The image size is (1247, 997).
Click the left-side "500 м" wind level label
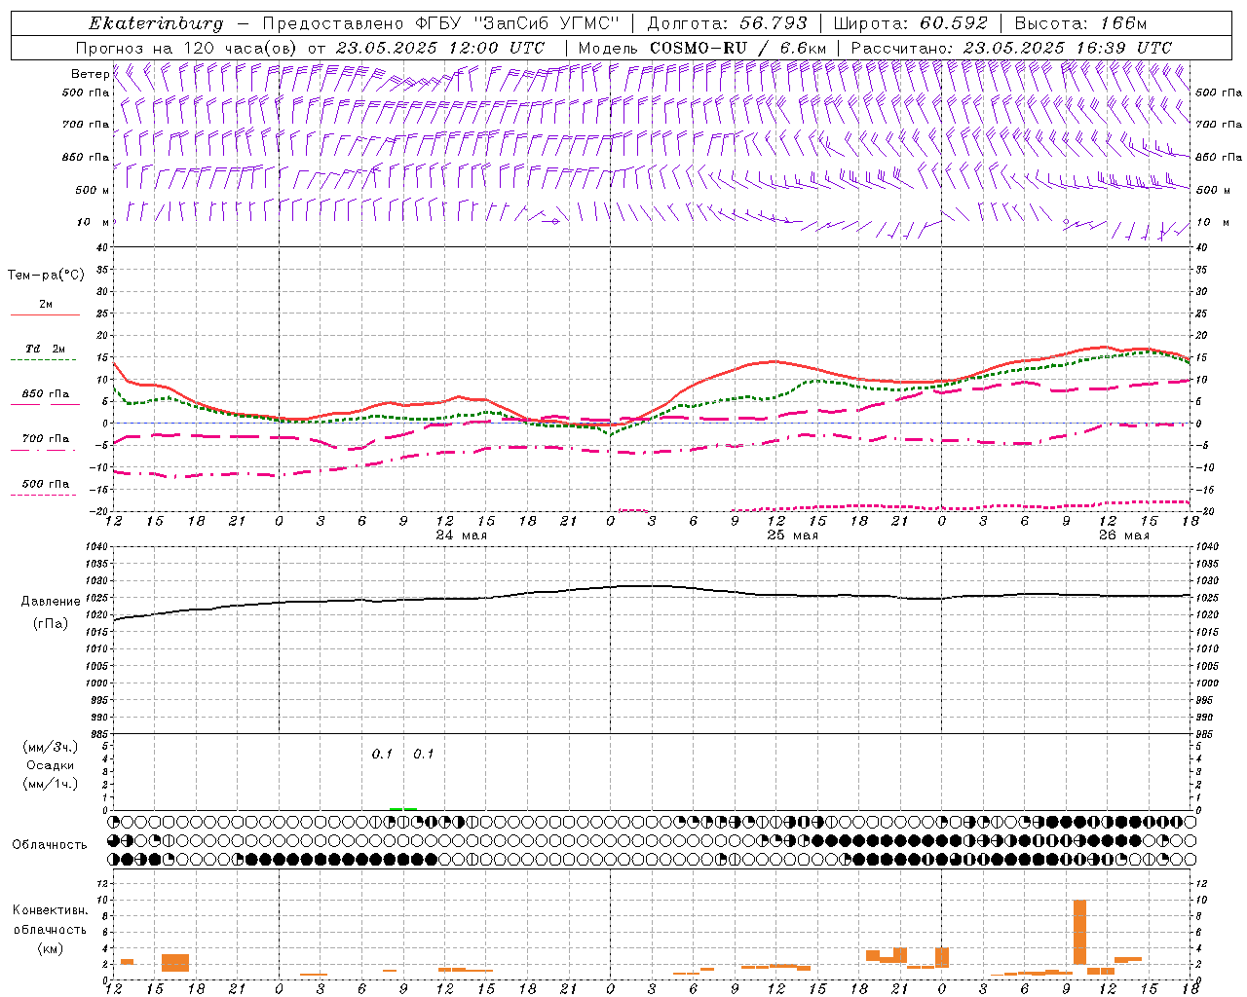[93, 190]
